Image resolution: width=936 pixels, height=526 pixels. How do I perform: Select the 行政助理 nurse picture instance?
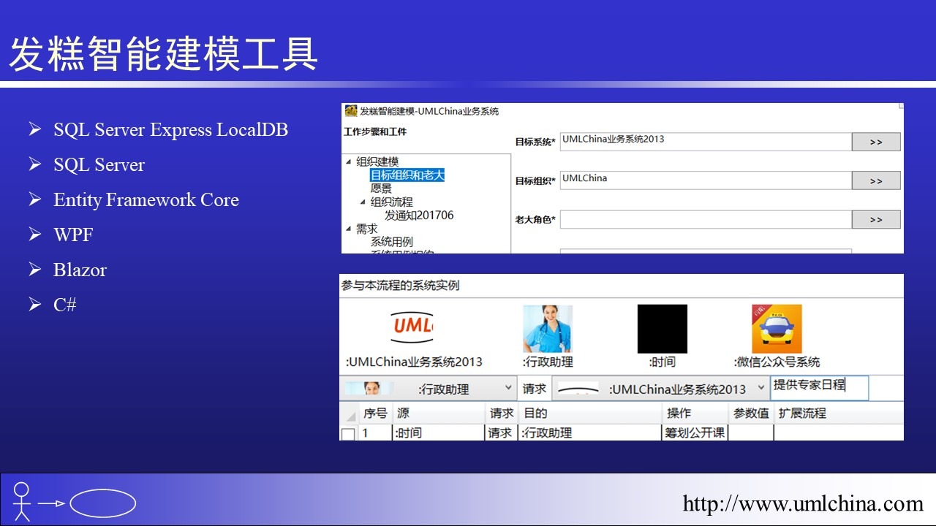pyautogui.click(x=548, y=329)
